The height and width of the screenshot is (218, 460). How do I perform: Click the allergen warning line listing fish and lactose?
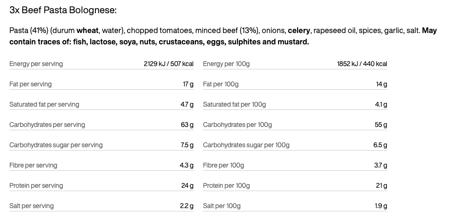(159, 42)
